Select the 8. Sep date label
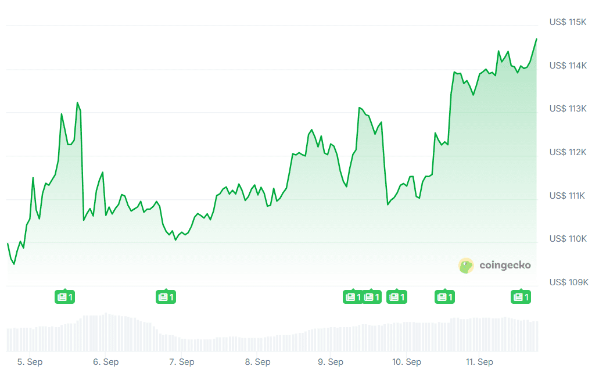The image size is (599, 373). pyautogui.click(x=257, y=362)
